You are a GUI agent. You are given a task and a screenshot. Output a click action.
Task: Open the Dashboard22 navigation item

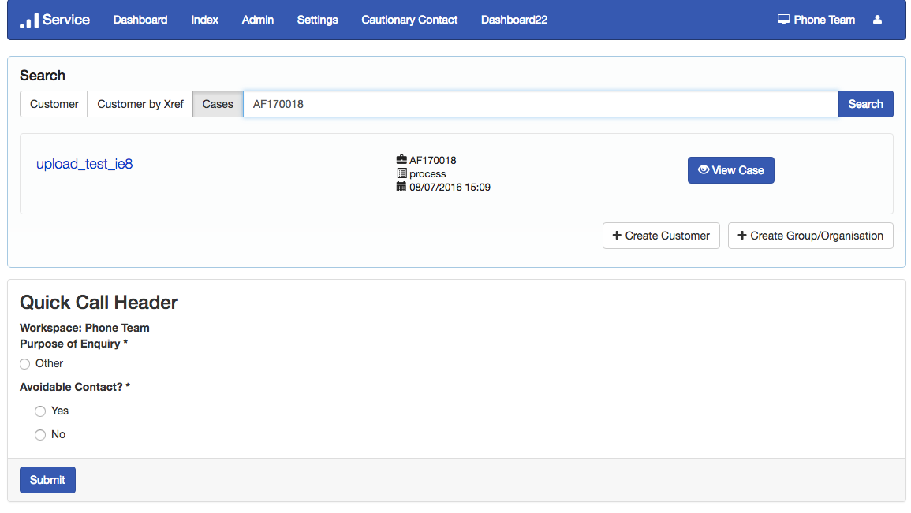(x=514, y=20)
